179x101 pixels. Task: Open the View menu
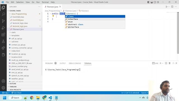tap(28, 2)
